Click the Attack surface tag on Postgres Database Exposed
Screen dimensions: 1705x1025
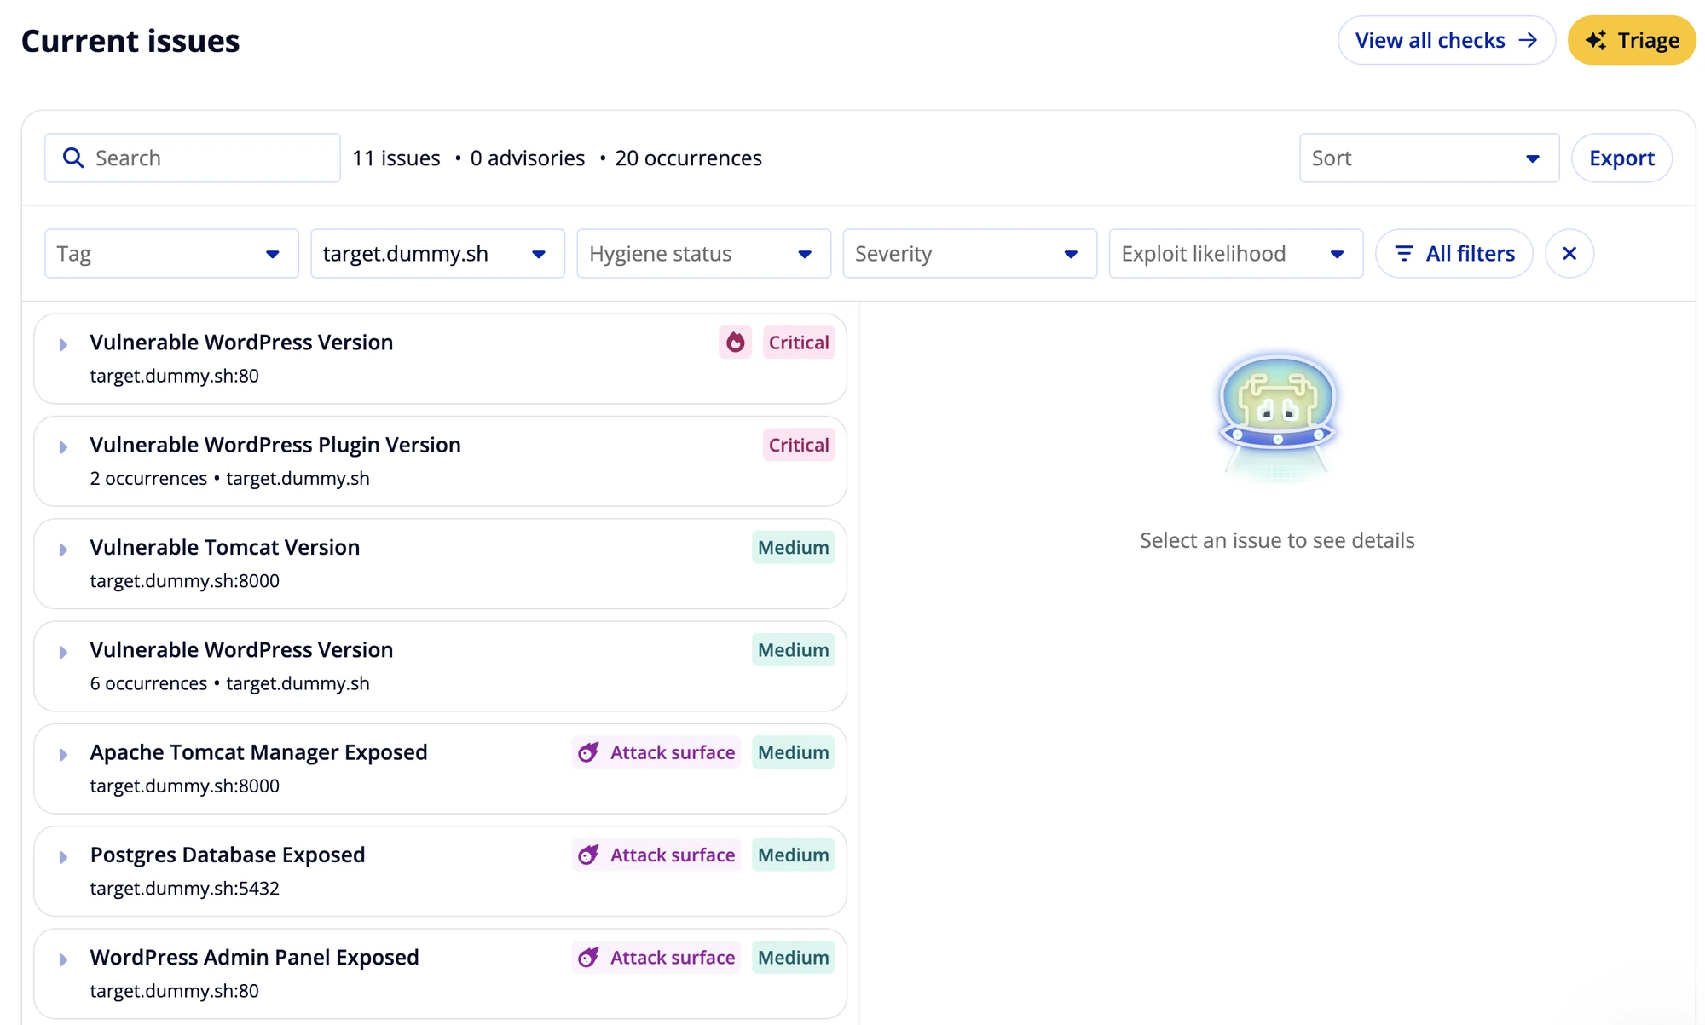(656, 855)
